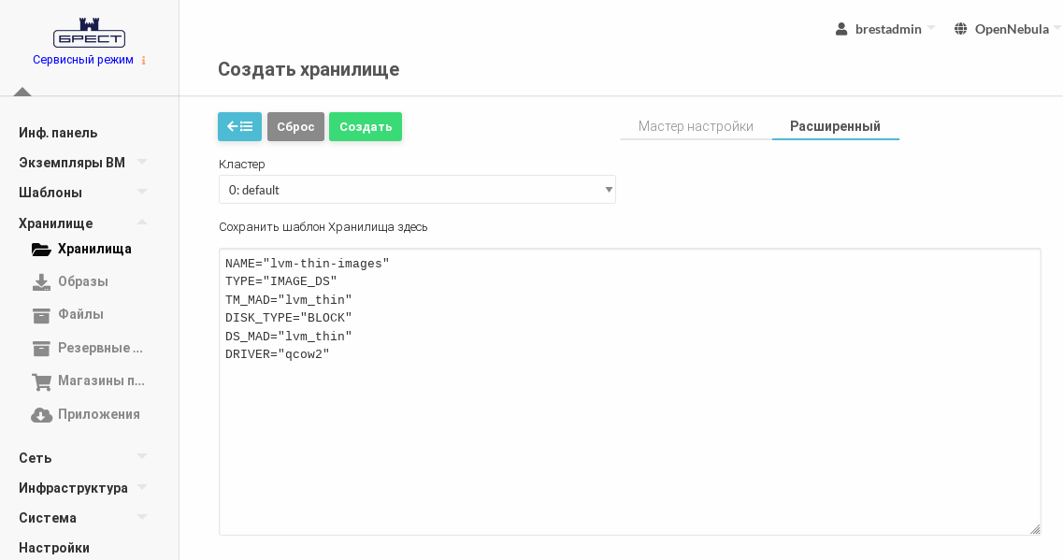Expand the Шаблоны sidebar section

[x=142, y=193]
